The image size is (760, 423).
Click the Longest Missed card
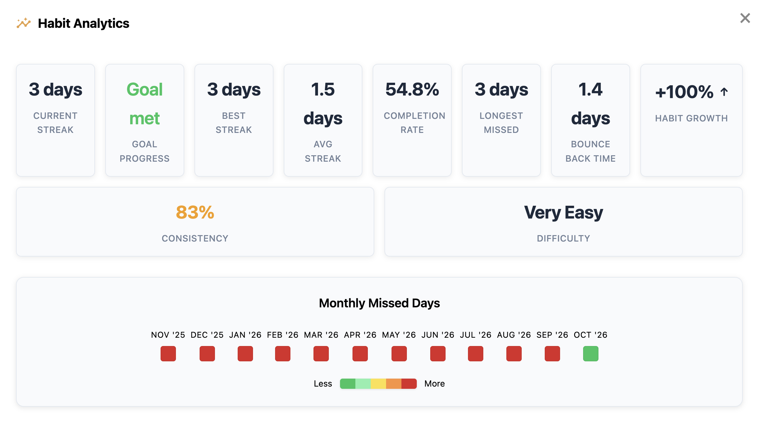(x=502, y=120)
